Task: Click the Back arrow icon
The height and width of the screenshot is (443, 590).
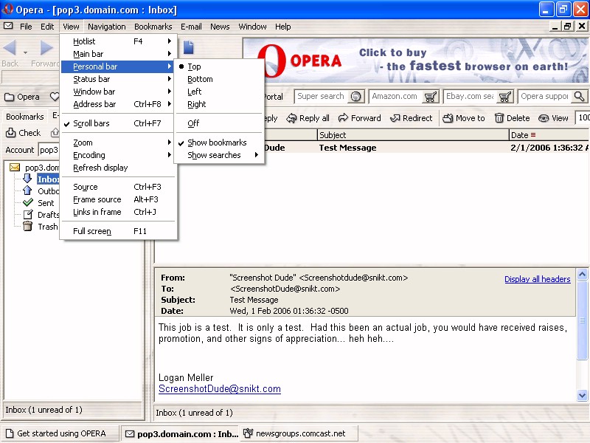Action: click(10, 48)
